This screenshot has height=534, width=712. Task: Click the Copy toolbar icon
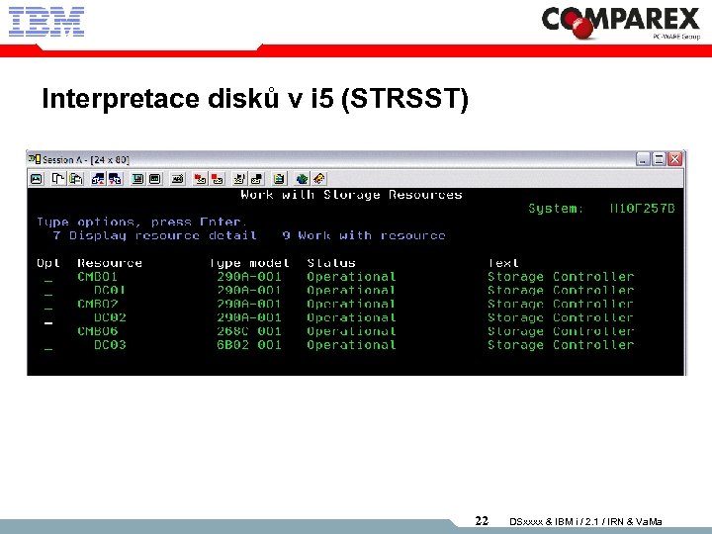click(x=58, y=179)
